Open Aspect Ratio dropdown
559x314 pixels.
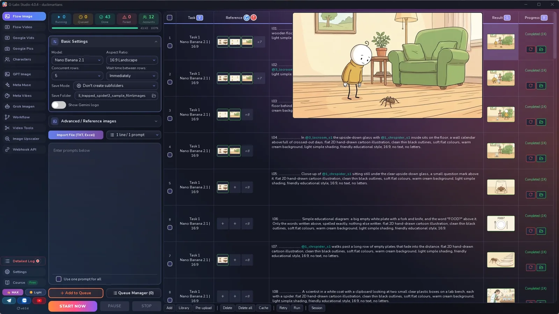[x=132, y=60]
